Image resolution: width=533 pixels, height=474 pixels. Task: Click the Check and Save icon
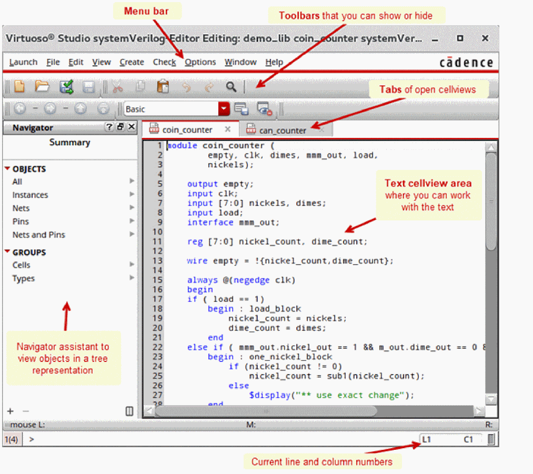pos(66,87)
